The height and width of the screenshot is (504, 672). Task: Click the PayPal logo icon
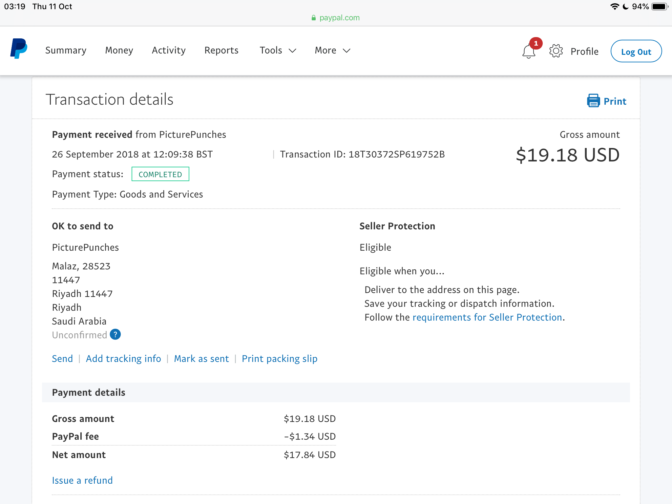[x=19, y=49]
